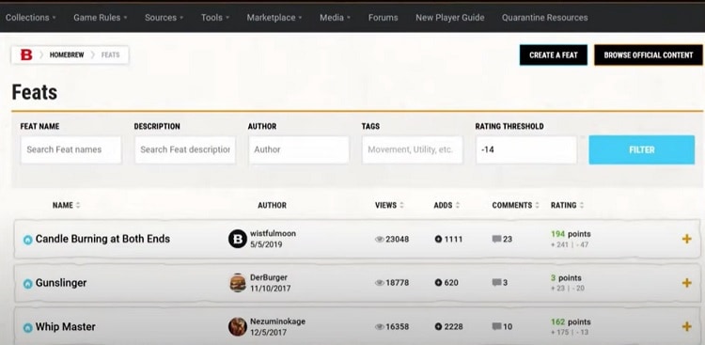Apply filters with the Filter button
This screenshot has height=345, width=705.
pos(642,149)
